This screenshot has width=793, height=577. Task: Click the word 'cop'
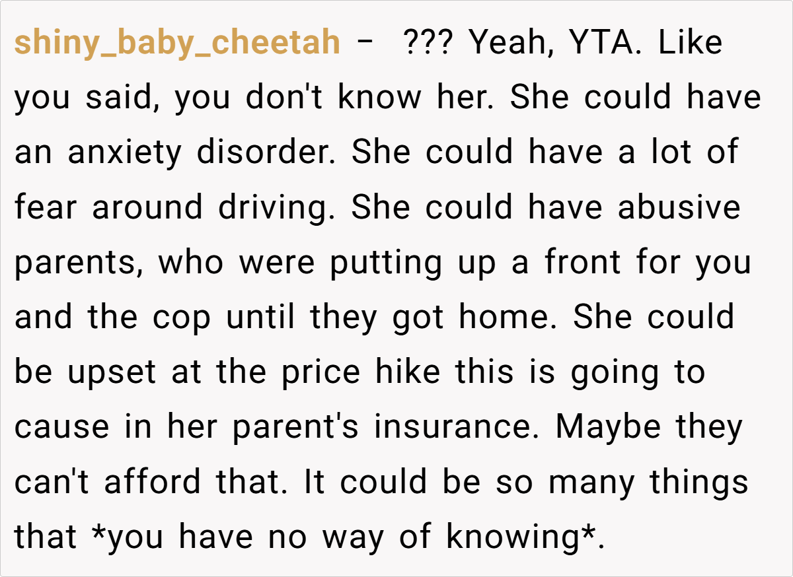point(181,318)
